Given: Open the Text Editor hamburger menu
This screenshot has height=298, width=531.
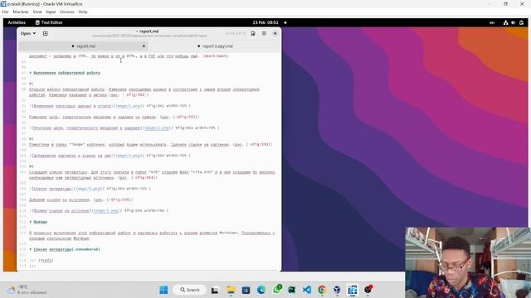Looking at the screenshot, I should (264, 33).
